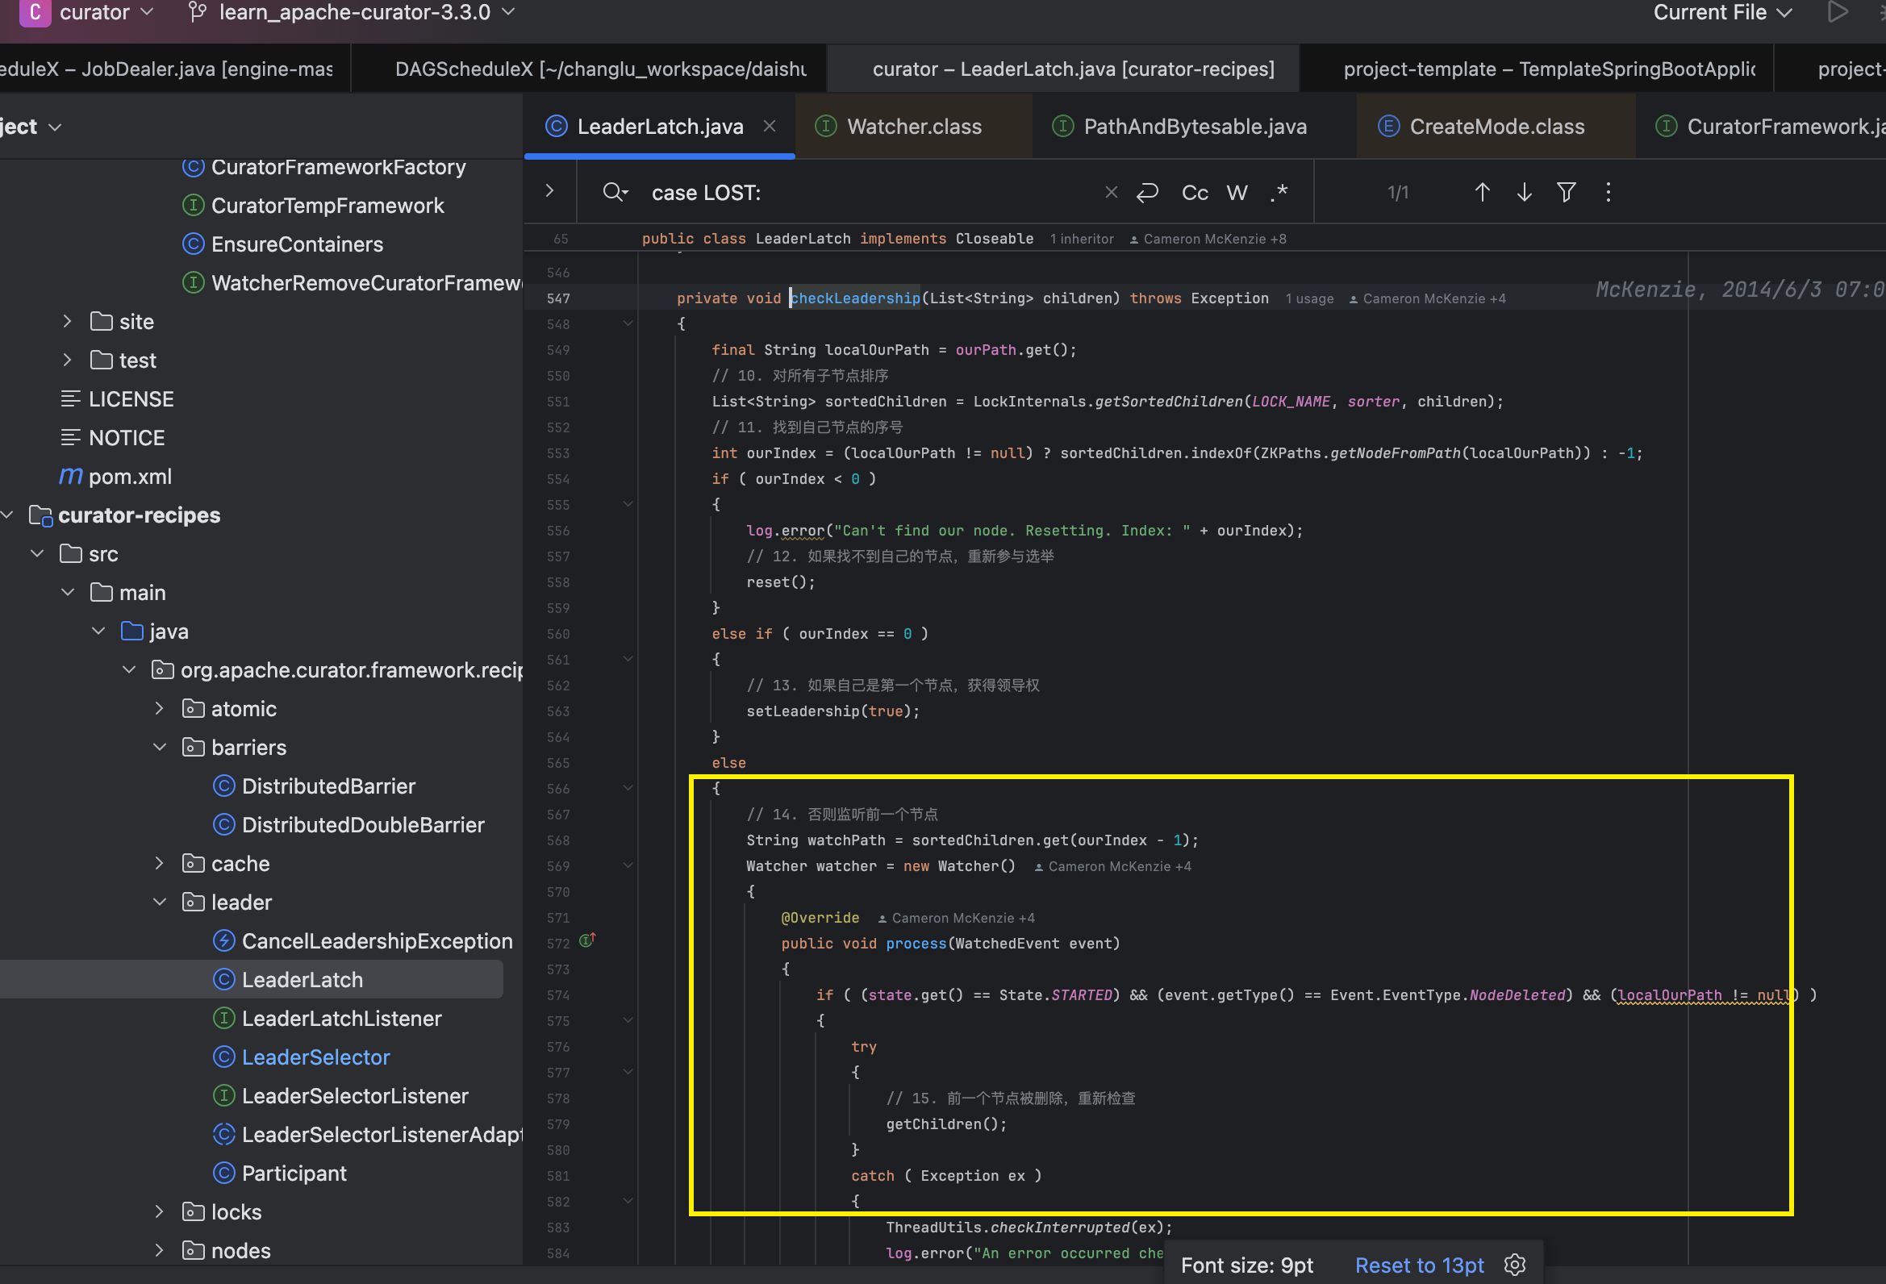Click the new line icon in search bar

pos(1148,192)
